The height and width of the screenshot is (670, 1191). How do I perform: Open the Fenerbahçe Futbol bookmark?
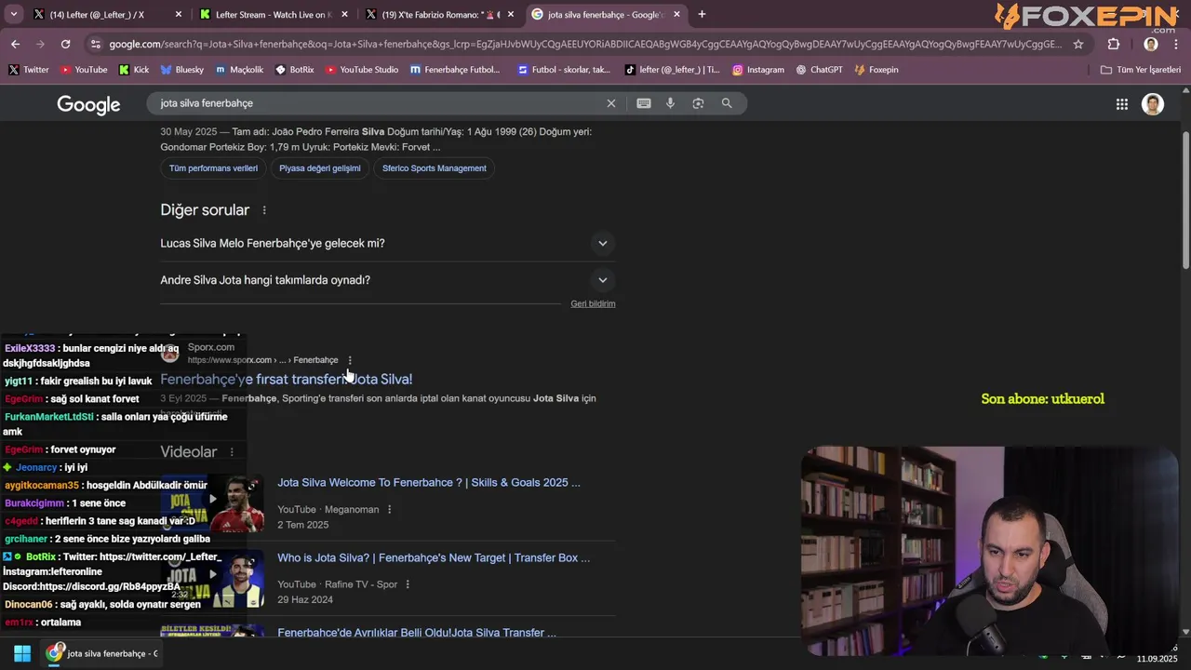pos(455,69)
